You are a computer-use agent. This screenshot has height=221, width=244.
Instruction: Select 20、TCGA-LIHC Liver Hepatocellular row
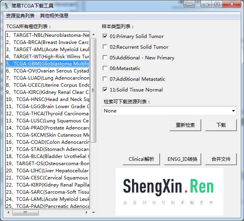tap(48, 171)
